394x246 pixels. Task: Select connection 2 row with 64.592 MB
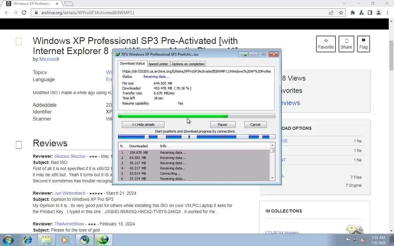[x=194, y=158]
